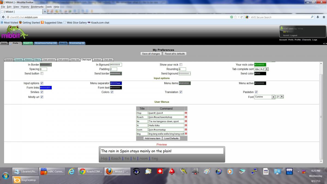Open the Cursive font dropdown
Image resolution: width=327 pixels, height=184 pixels.
[x=265, y=97]
